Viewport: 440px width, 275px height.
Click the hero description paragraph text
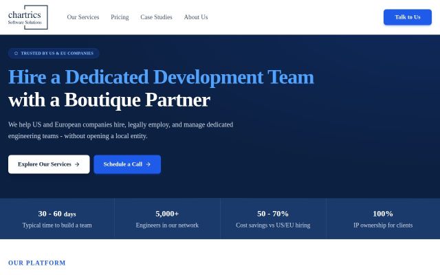121,130
